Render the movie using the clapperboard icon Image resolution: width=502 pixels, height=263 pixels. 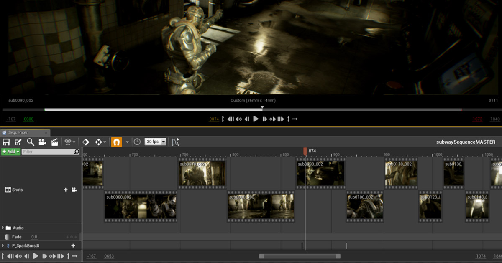pos(54,142)
